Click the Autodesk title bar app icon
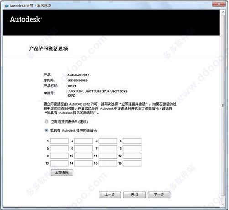Screen dimensions: 229x210 (6, 6)
